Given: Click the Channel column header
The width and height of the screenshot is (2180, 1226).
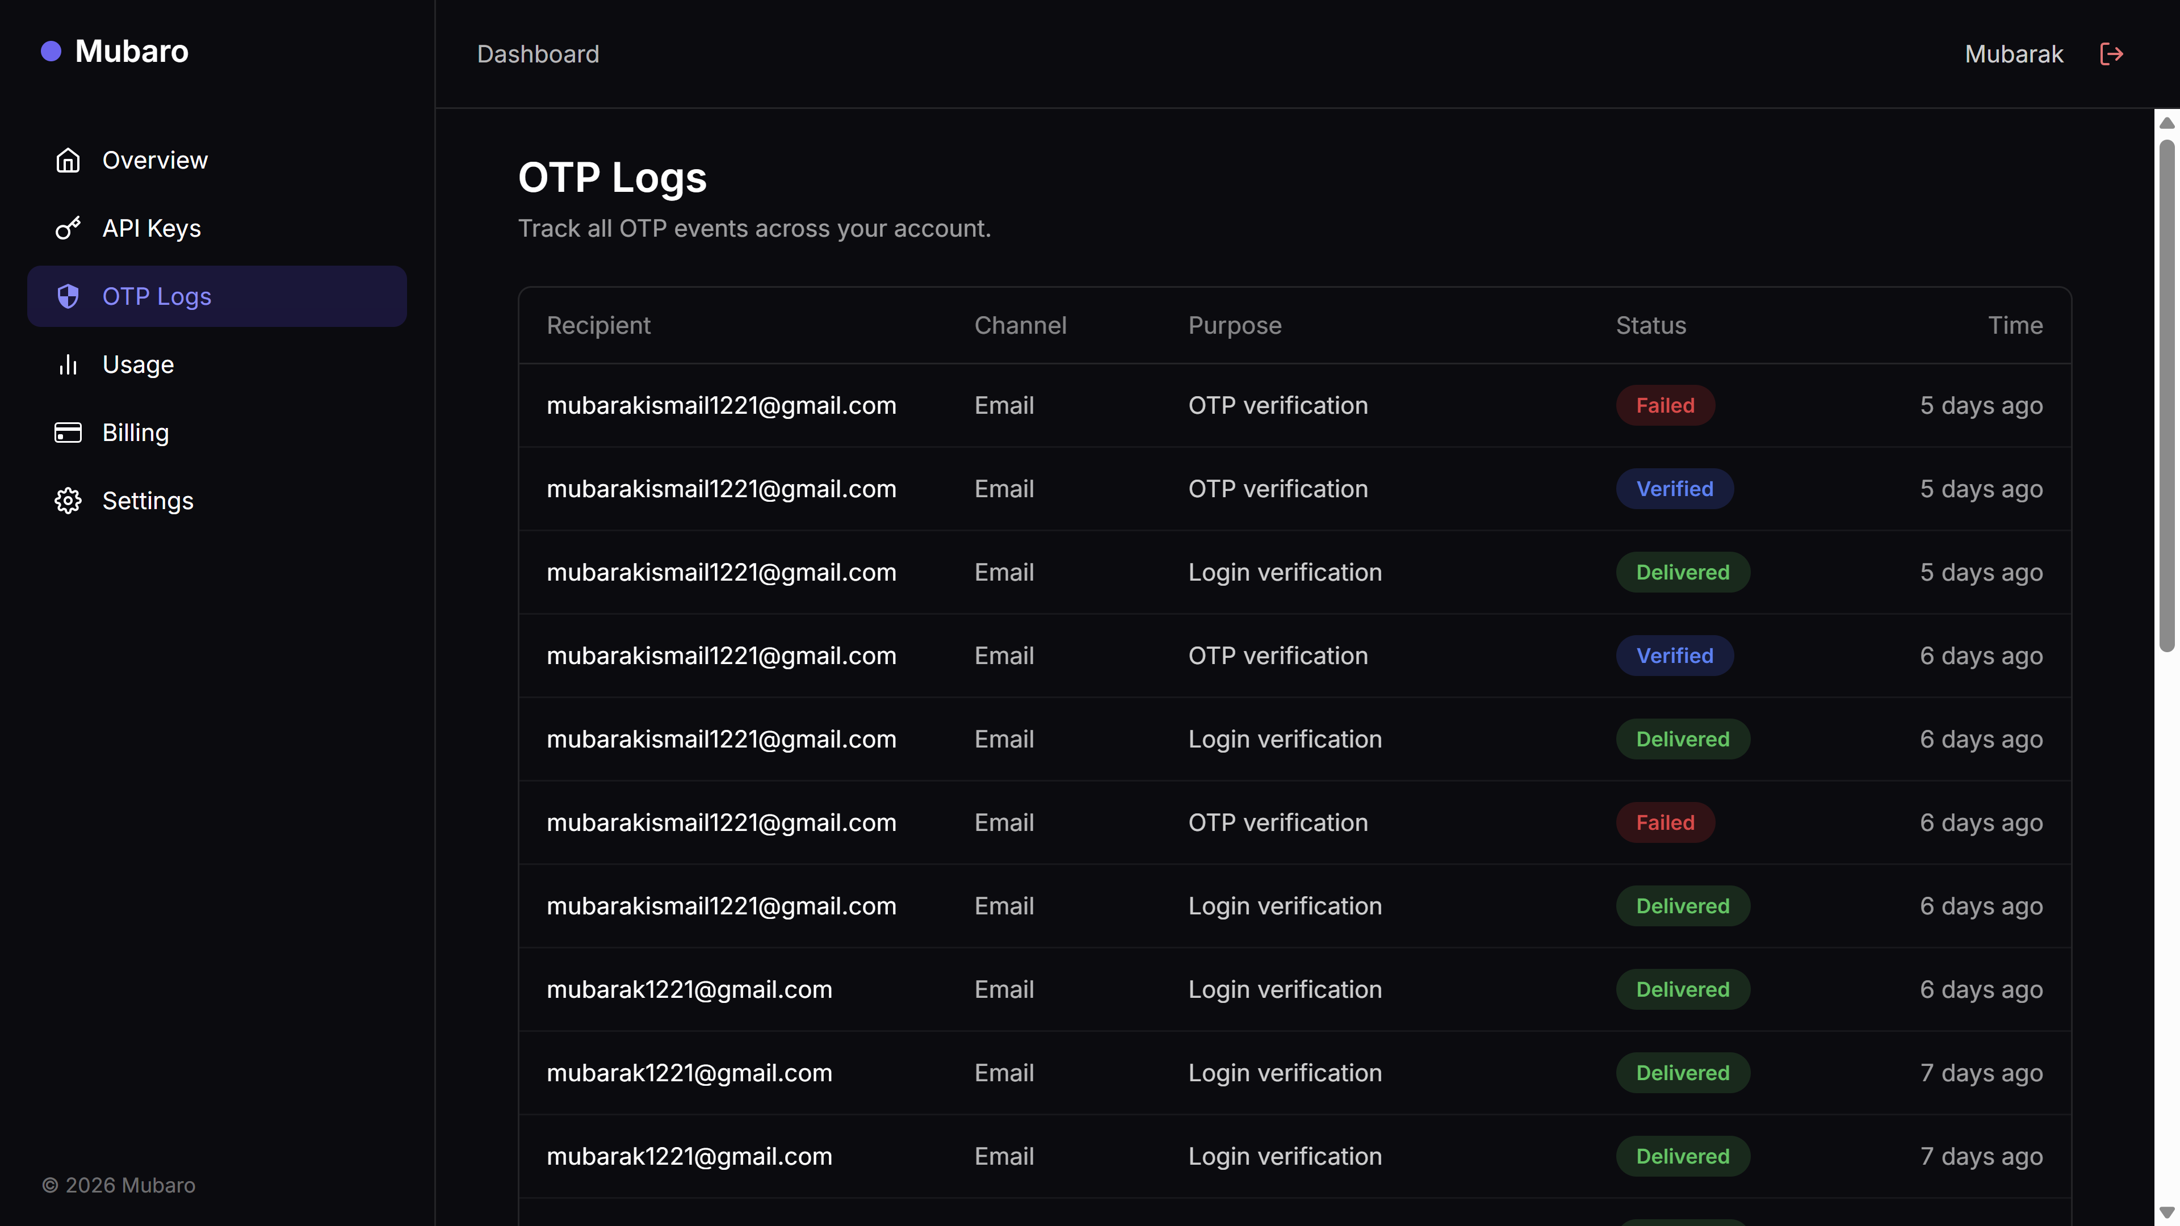Looking at the screenshot, I should (x=1021, y=326).
